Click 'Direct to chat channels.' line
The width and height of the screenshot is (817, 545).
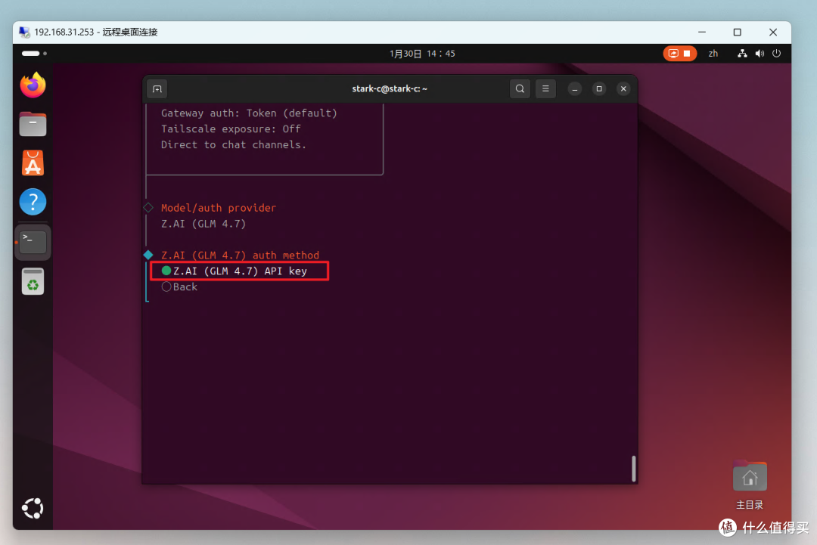[x=234, y=144]
